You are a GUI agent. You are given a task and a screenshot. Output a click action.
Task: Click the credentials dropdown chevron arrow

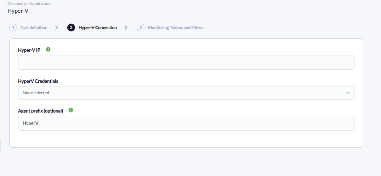click(x=348, y=93)
